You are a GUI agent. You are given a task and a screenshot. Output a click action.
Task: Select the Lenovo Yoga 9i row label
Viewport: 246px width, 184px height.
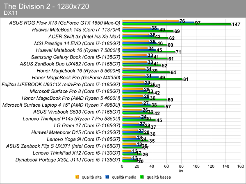pos(84,139)
